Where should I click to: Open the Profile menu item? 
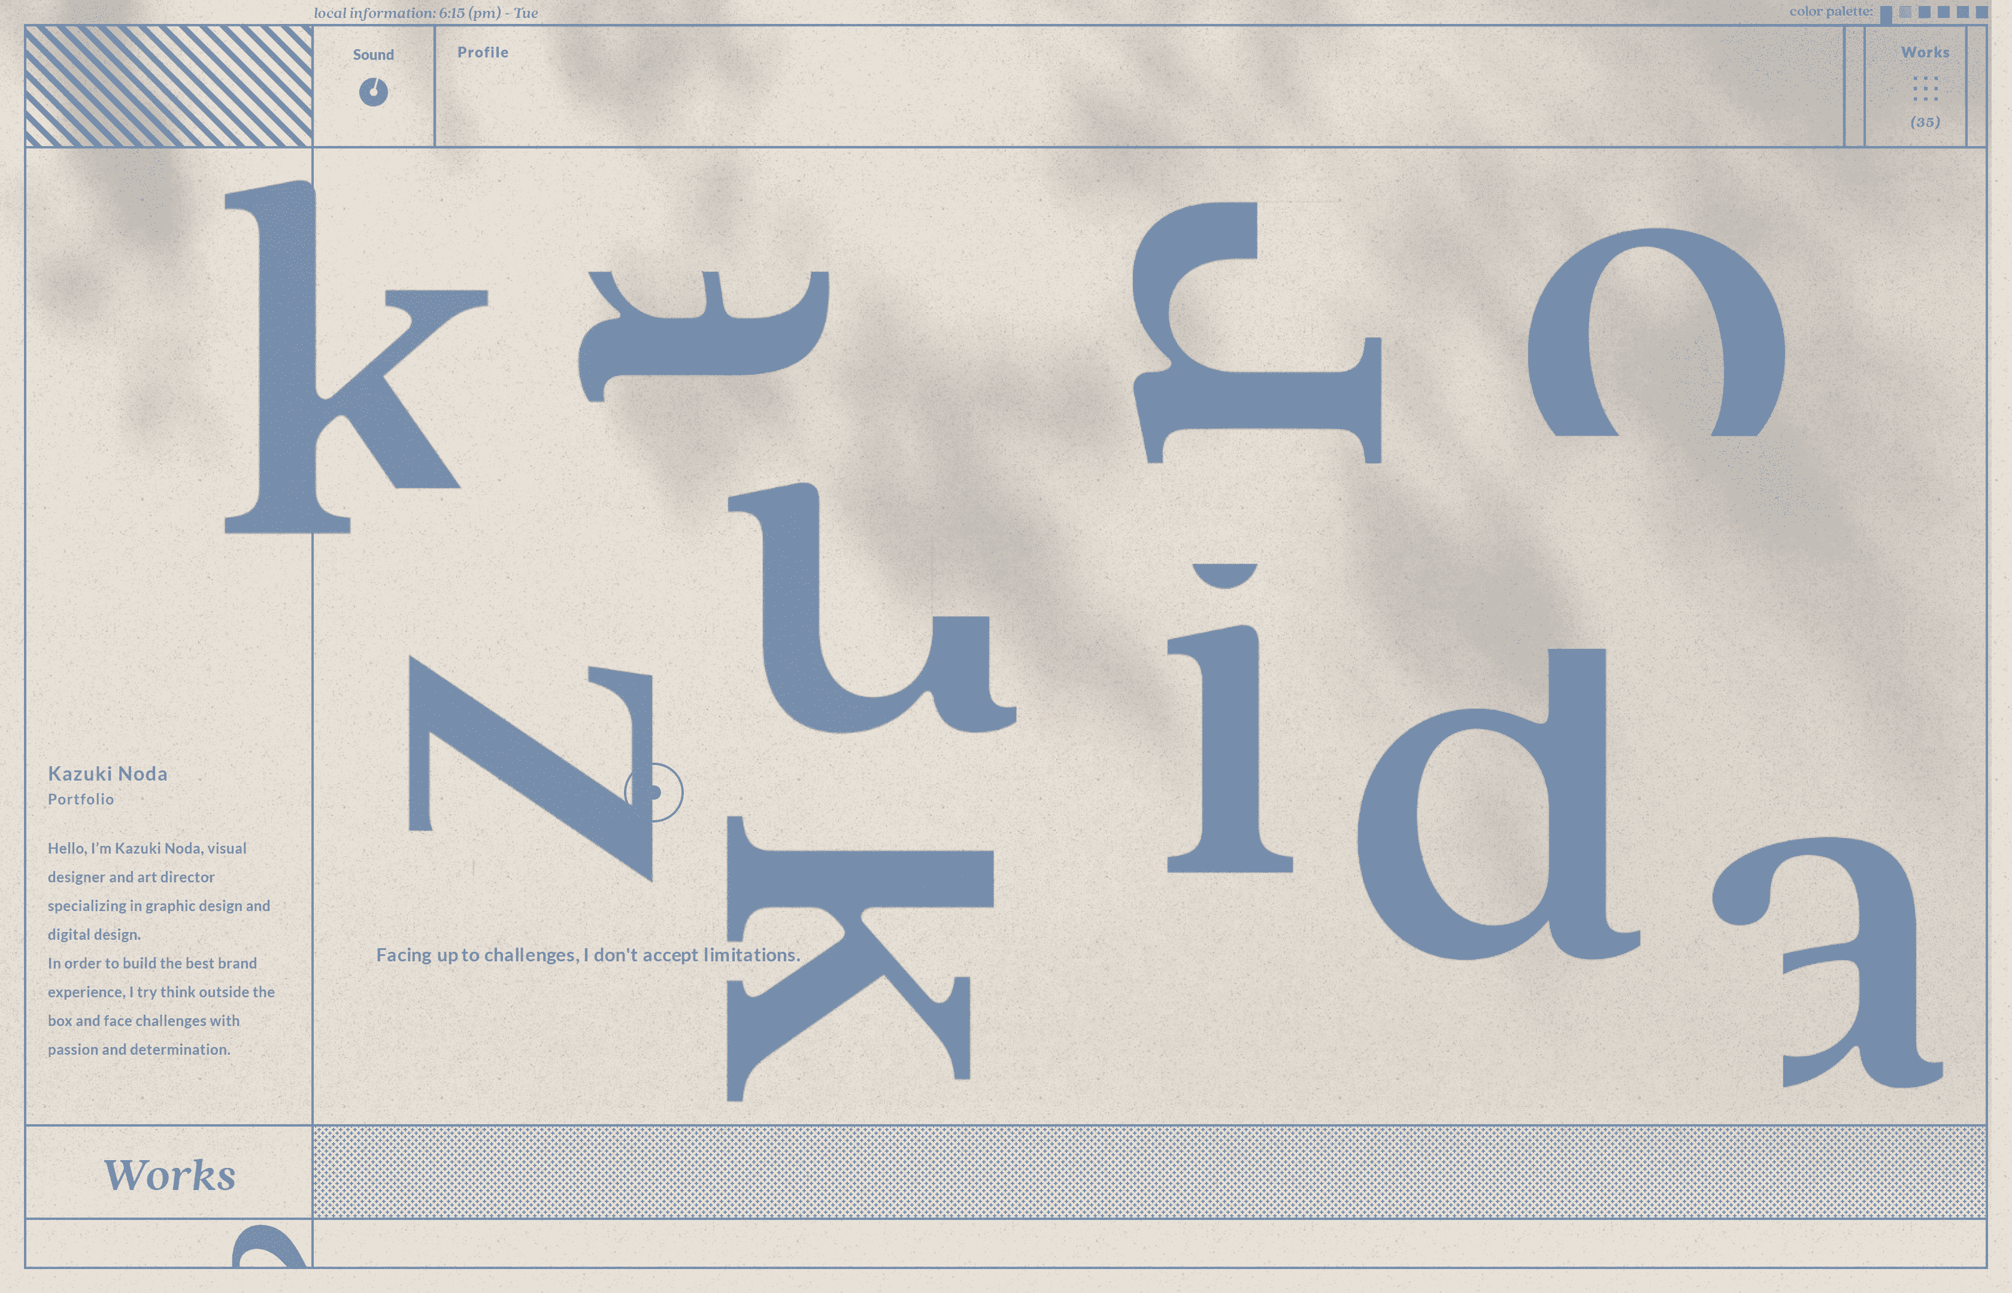pyautogui.click(x=483, y=52)
